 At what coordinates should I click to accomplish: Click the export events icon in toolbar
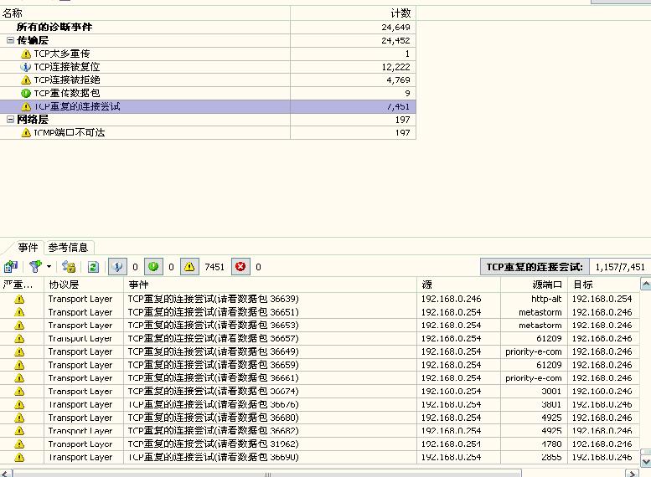coord(11,266)
